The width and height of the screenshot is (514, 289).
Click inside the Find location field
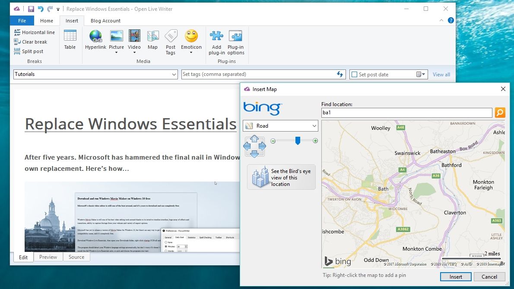406,113
